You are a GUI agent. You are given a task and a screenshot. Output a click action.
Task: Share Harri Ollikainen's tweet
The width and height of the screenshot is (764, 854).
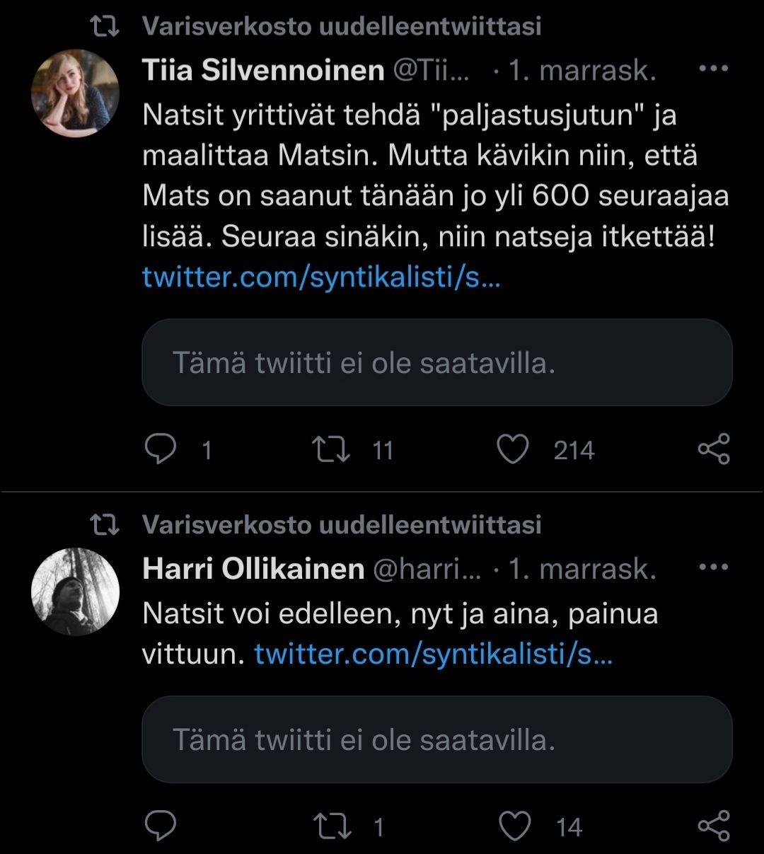click(713, 826)
